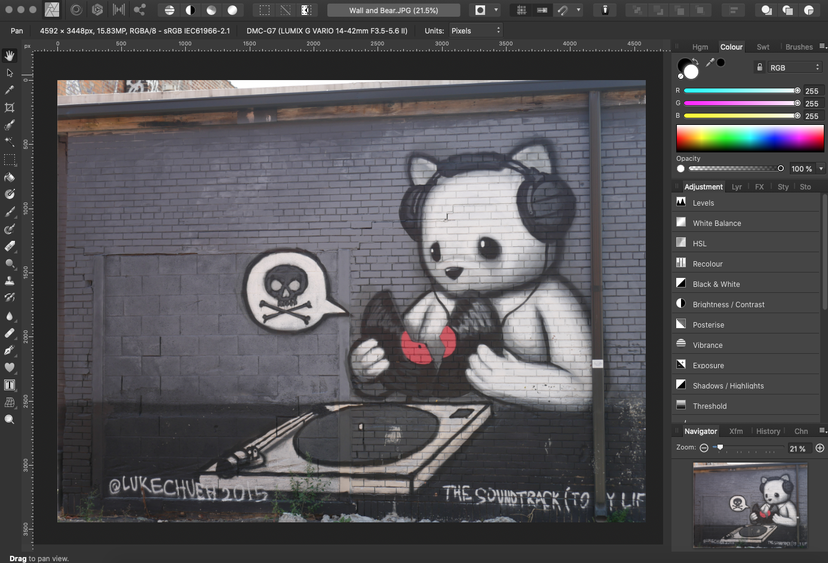Select the heart Shape tool
The image size is (828, 563).
coord(10,368)
